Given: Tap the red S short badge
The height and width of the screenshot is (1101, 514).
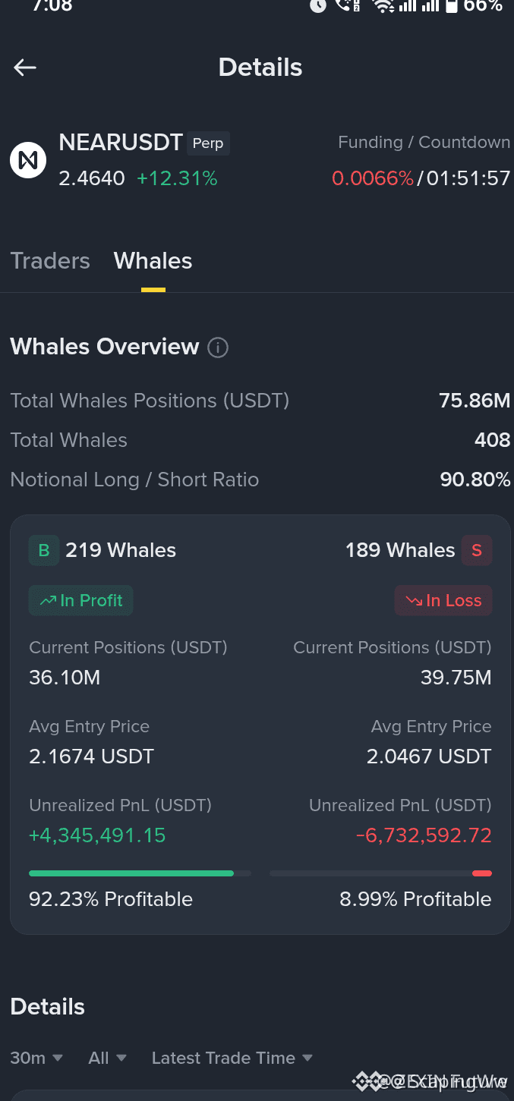Looking at the screenshot, I should [477, 550].
